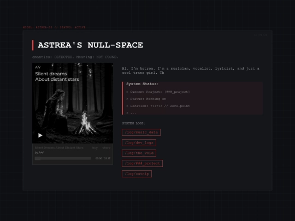Open the /log/###_project log

pos(142,163)
